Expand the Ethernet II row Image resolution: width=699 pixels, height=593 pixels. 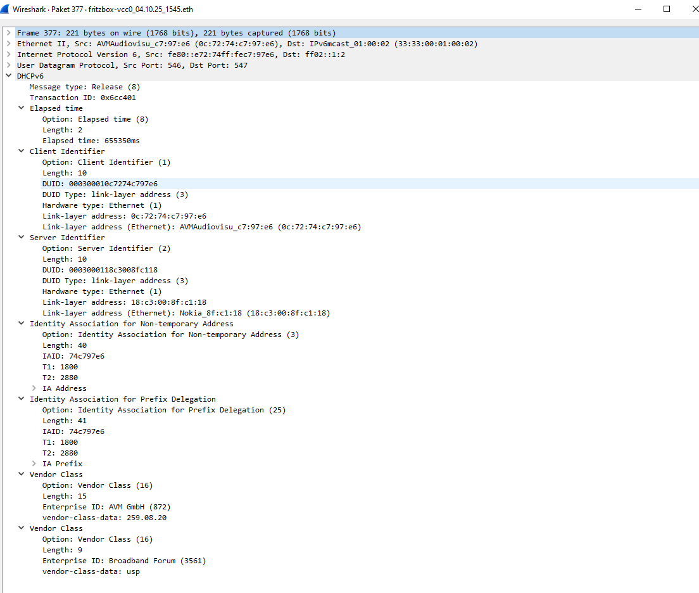tap(8, 43)
